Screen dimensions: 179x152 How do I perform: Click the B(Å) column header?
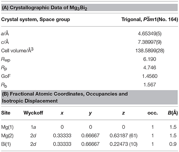point(173,113)
